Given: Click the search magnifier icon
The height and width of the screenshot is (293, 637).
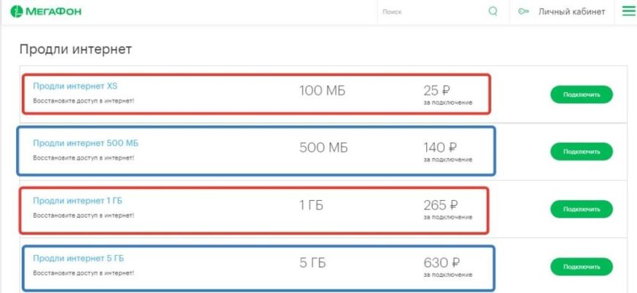Looking at the screenshot, I should (493, 12).
